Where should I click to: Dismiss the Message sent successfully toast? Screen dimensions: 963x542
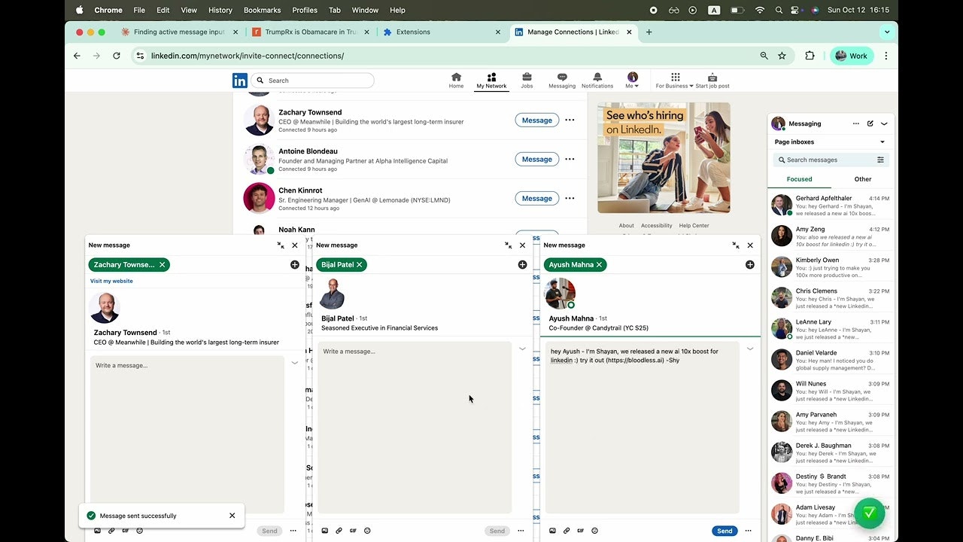(232, 516)
